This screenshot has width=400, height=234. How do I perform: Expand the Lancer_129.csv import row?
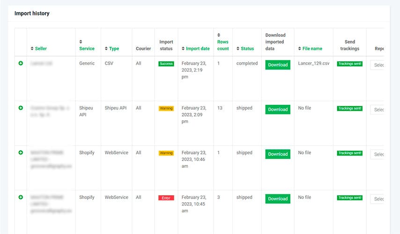point(21,63)
